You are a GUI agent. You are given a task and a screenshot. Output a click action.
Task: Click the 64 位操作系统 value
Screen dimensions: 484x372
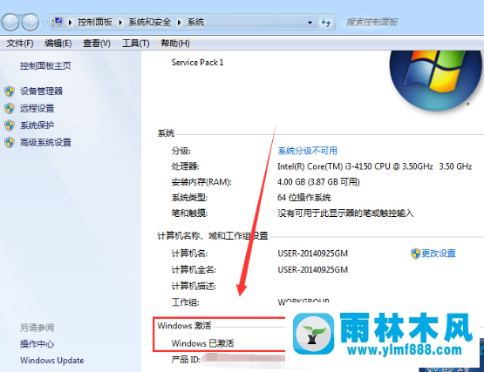pos(304,198)
